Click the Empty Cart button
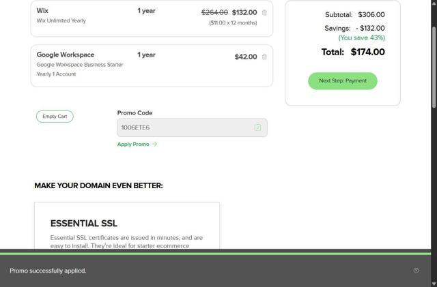This screenshot has height=287, width=437. (x=55, y=117)
